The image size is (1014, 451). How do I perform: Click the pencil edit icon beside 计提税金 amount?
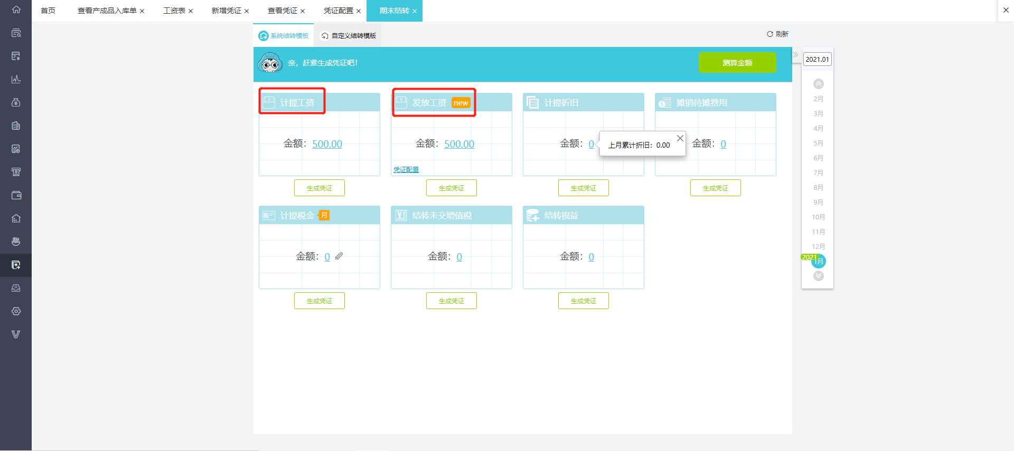point(339,256)
